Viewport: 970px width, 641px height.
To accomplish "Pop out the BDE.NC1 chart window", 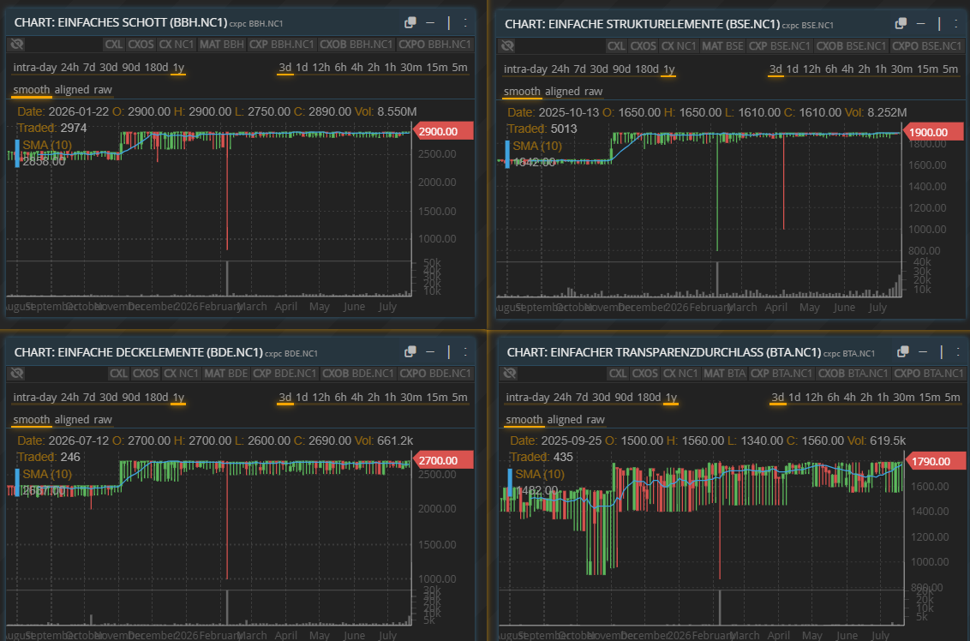I will (410, 352).
